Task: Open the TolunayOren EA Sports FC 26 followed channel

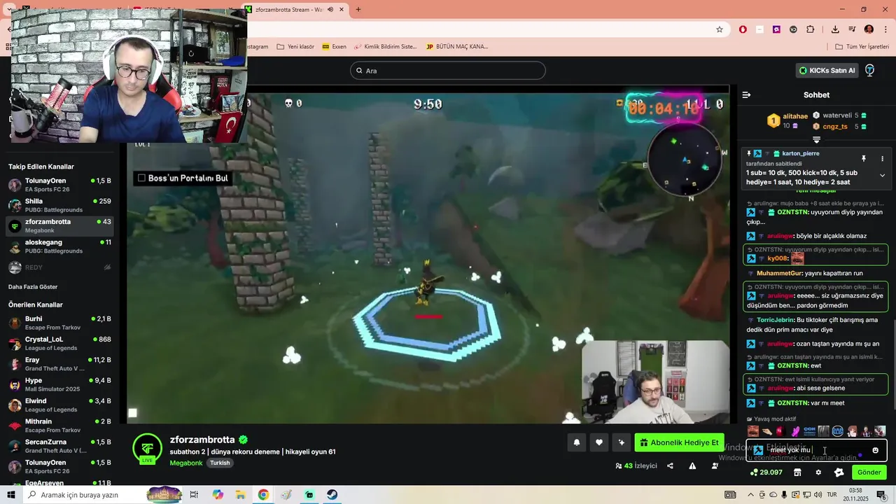Action: 60,185
